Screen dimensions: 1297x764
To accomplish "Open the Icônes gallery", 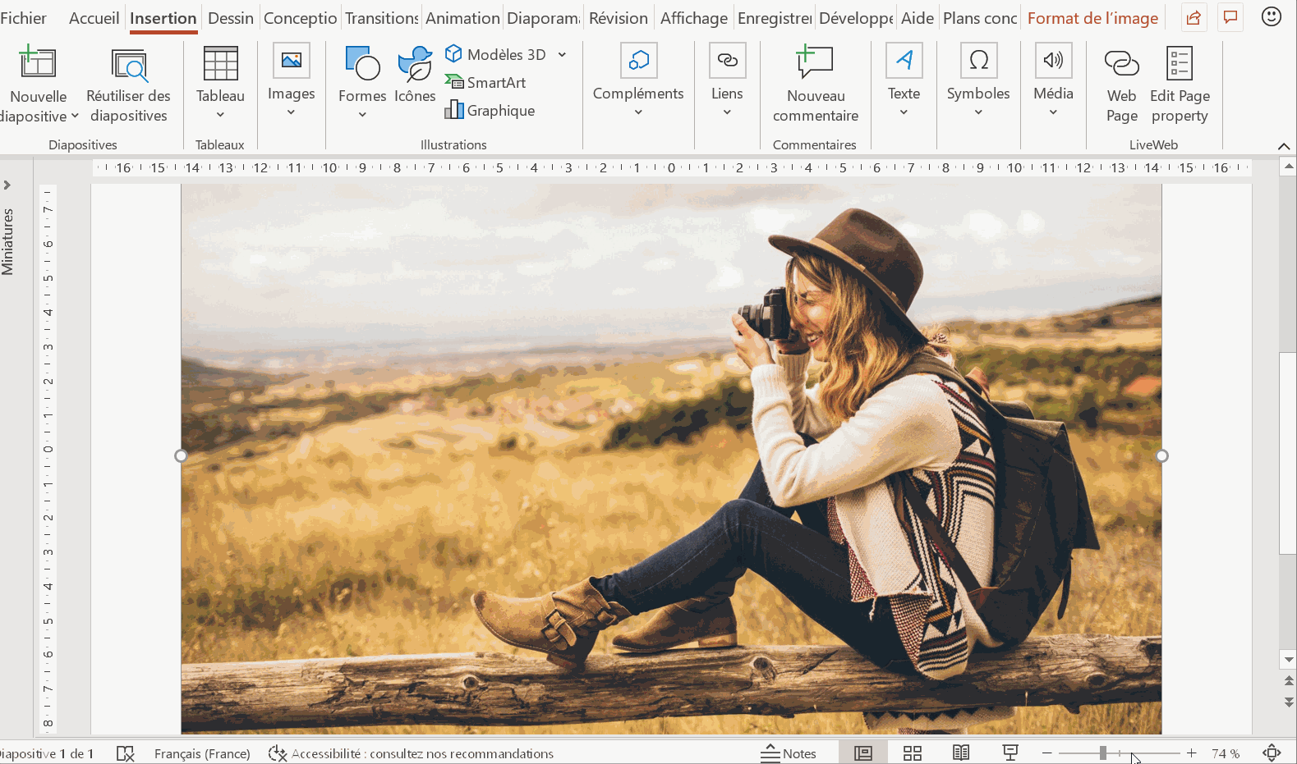I will point(415,75).
